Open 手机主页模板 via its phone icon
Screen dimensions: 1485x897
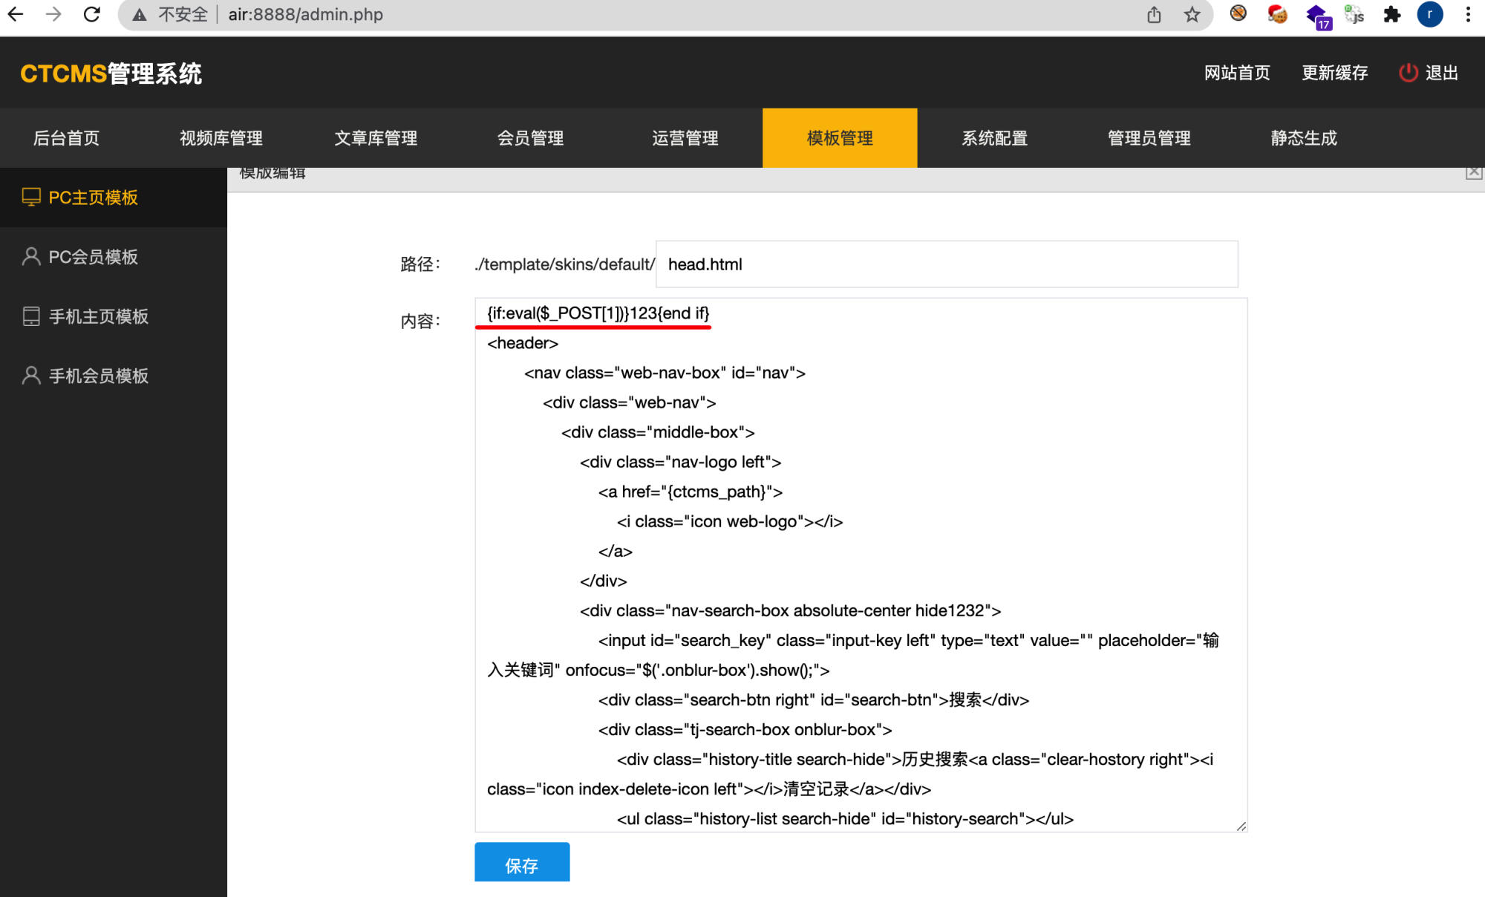coord(30,316)
